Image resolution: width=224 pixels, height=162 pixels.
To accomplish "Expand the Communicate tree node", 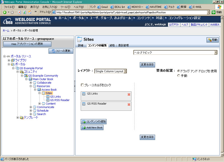I will (x=31, y=107).
